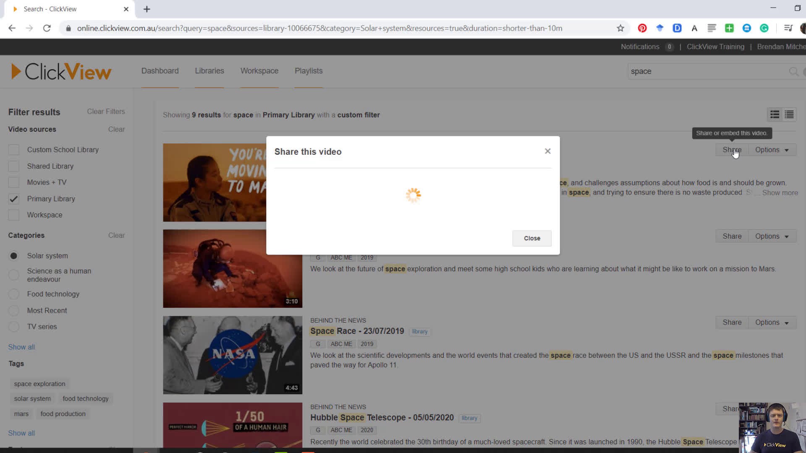Viewport: 806px width, 453px height.
Task: Click the Close button in share dialog
Action: coord(532,238)
